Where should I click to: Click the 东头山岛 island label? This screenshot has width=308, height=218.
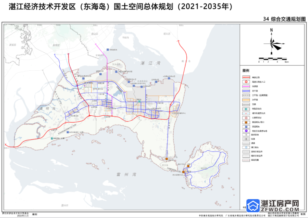click(x=116, y=64)
